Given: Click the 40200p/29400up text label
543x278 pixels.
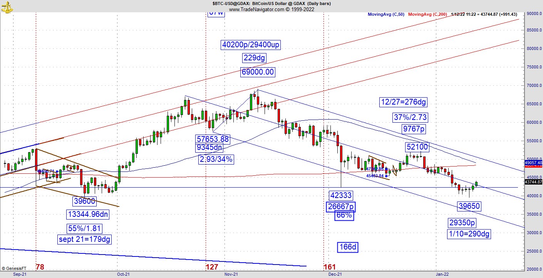Looking at the screenshot, I should (251, 45).
